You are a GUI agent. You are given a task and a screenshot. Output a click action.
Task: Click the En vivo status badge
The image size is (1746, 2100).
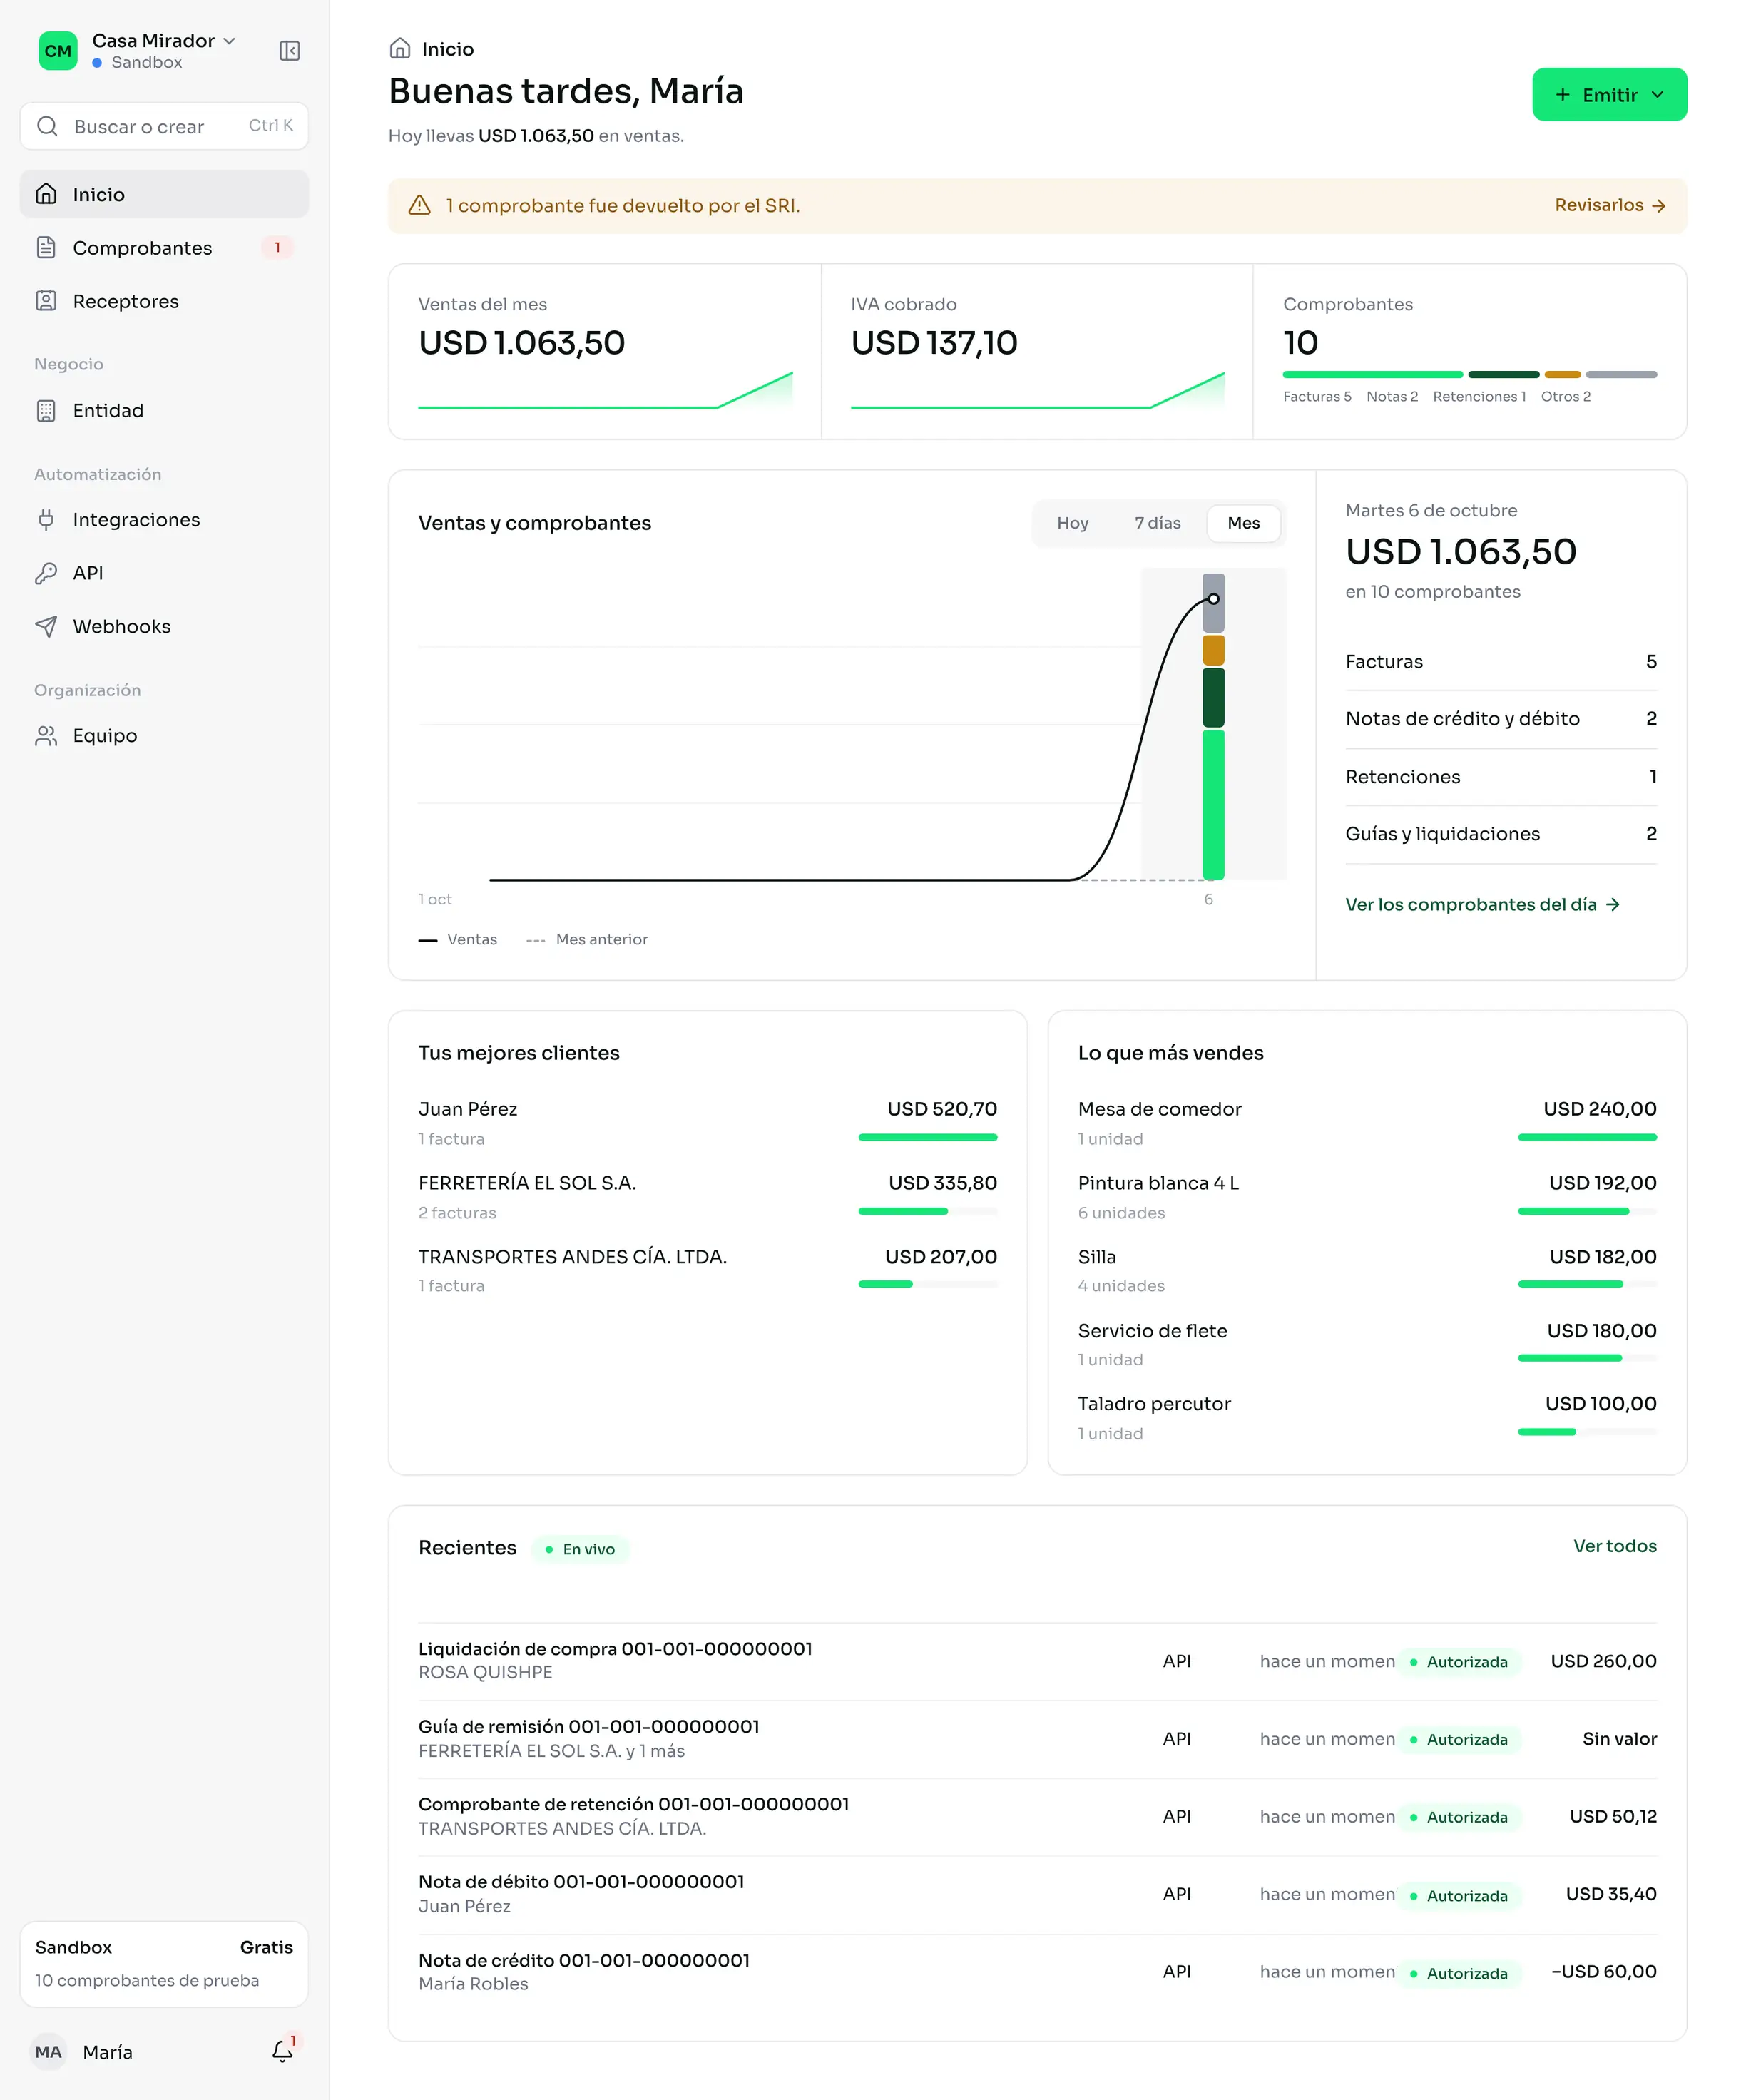pos(580,1549)
